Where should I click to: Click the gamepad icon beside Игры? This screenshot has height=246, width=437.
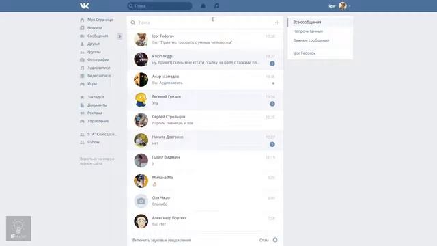(x=82, y=83)
